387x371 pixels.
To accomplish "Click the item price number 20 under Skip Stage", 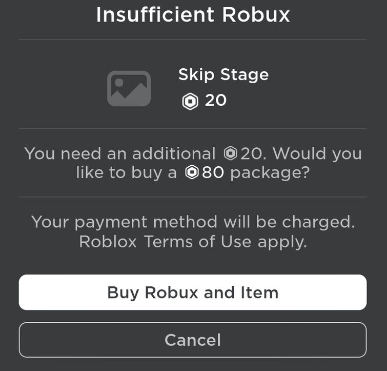I will (x=215, y=101).
